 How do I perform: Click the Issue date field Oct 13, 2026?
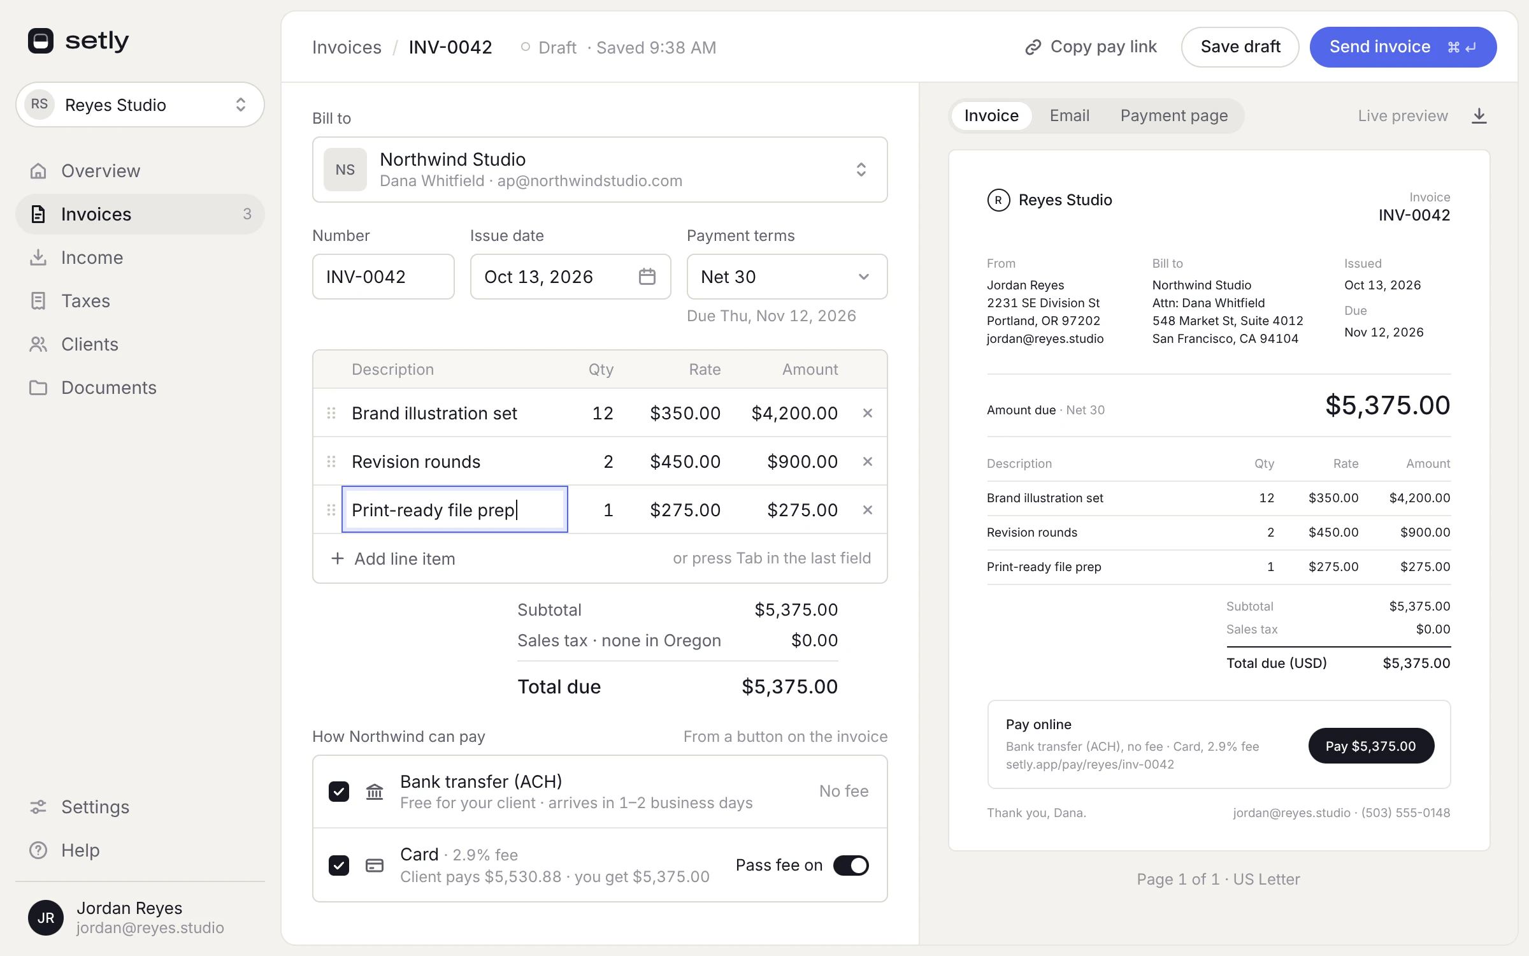(x=571, y=277)
